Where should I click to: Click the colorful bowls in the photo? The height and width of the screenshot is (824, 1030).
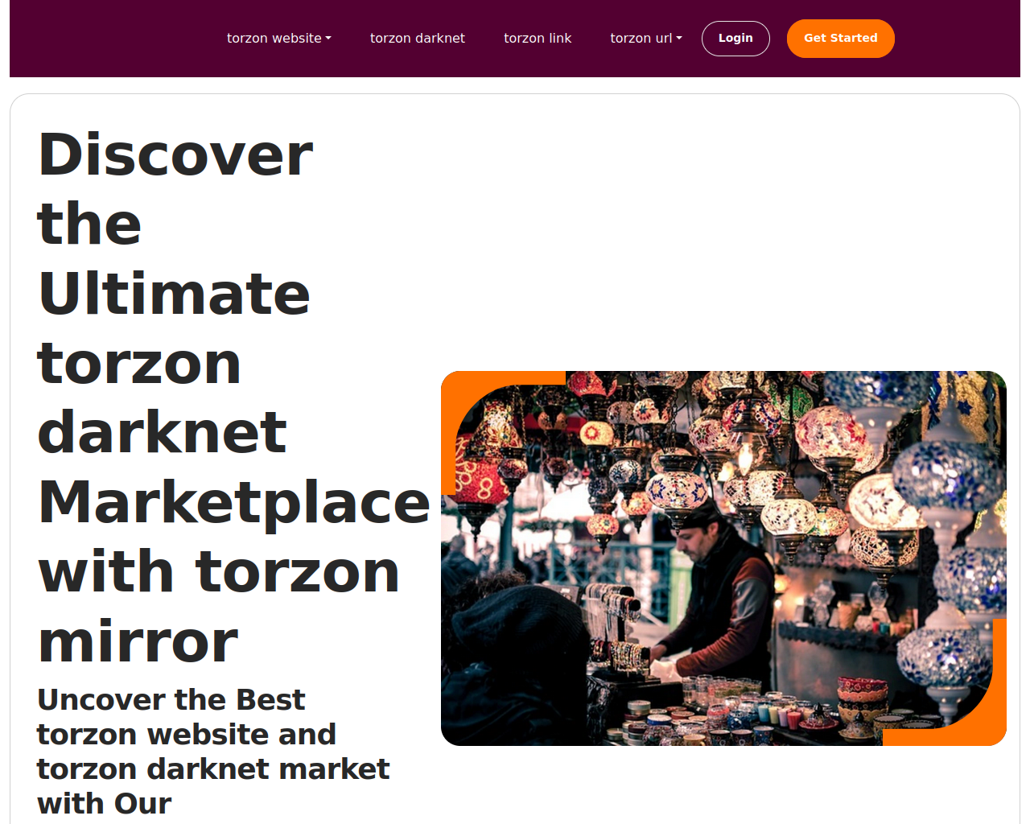863,698
